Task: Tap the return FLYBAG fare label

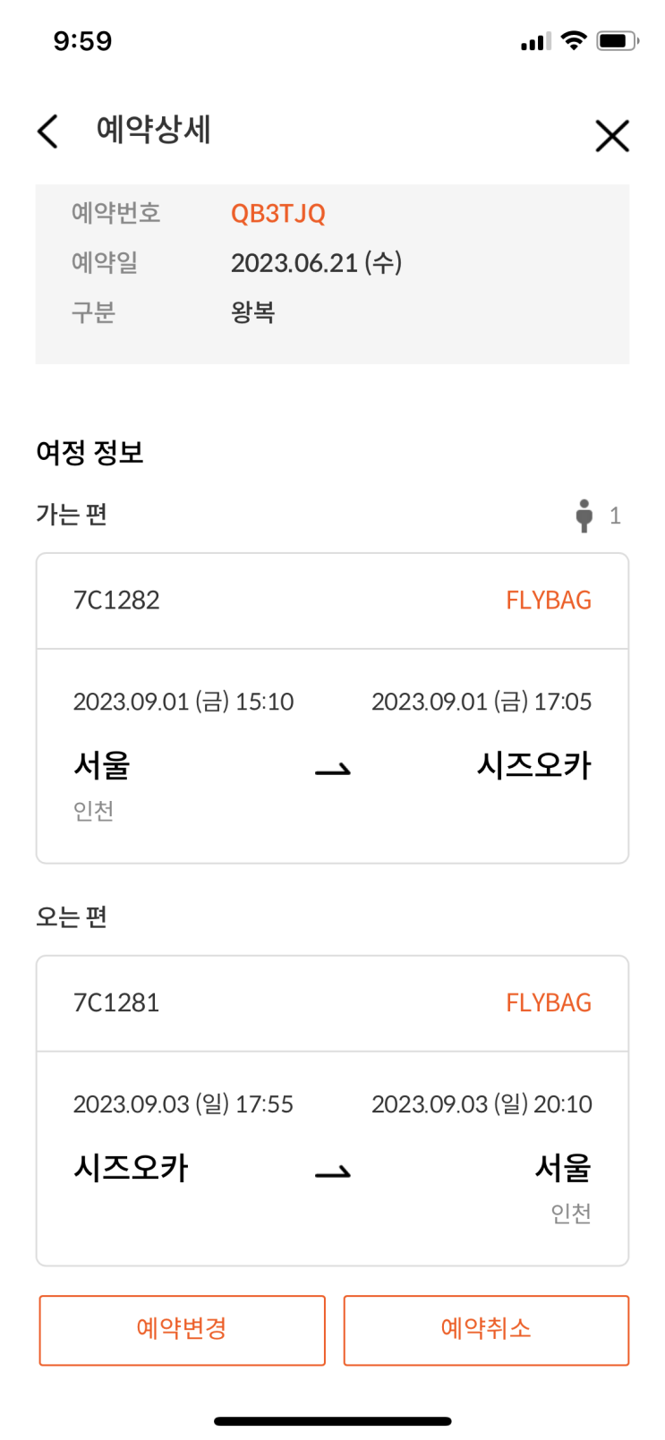Action: pyautogui.click(x=549, y=1002)
